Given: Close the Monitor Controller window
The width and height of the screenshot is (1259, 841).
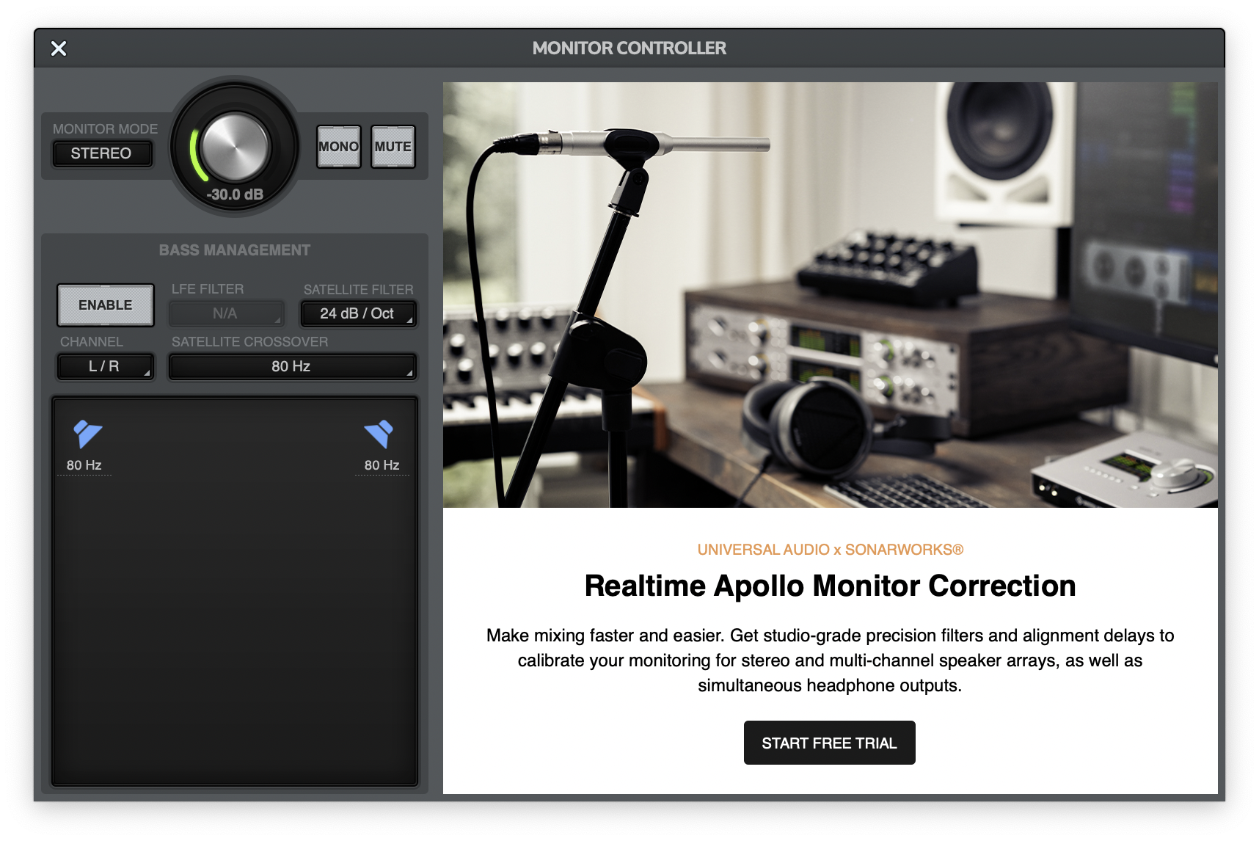Looking at the screenshot, I should click(x=59, y=48).
